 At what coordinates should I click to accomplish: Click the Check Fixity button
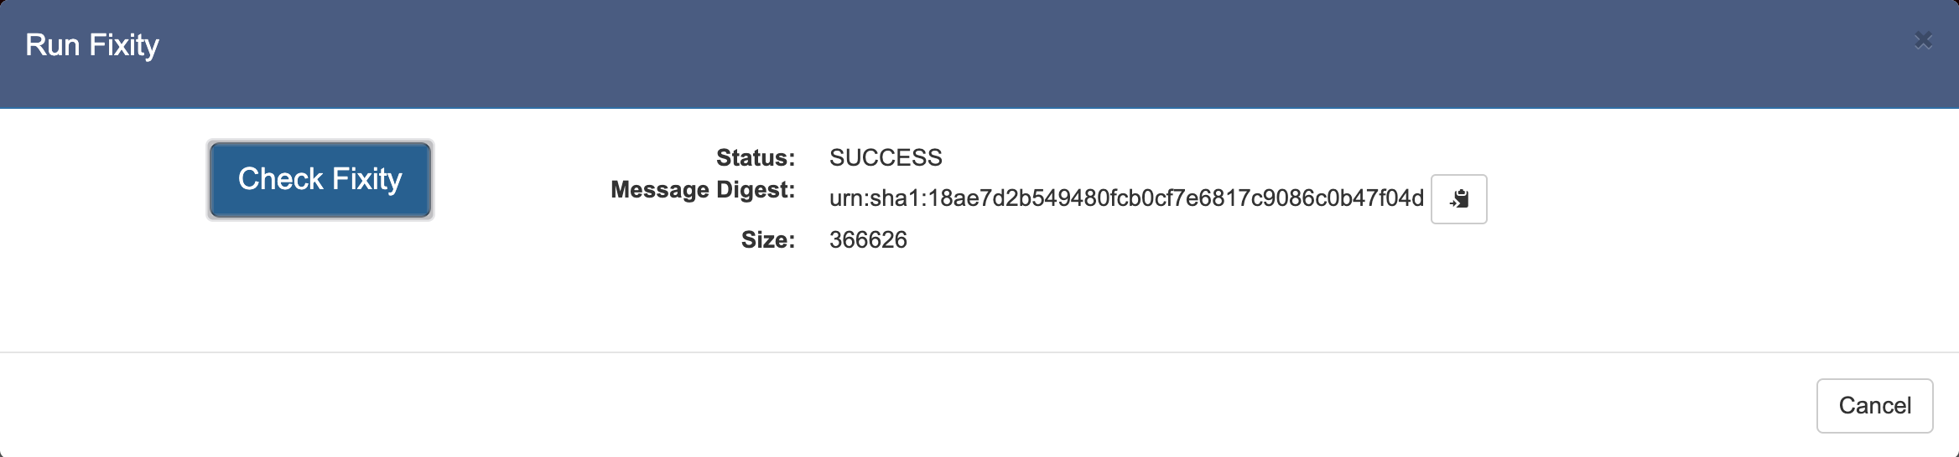[320, 179]
